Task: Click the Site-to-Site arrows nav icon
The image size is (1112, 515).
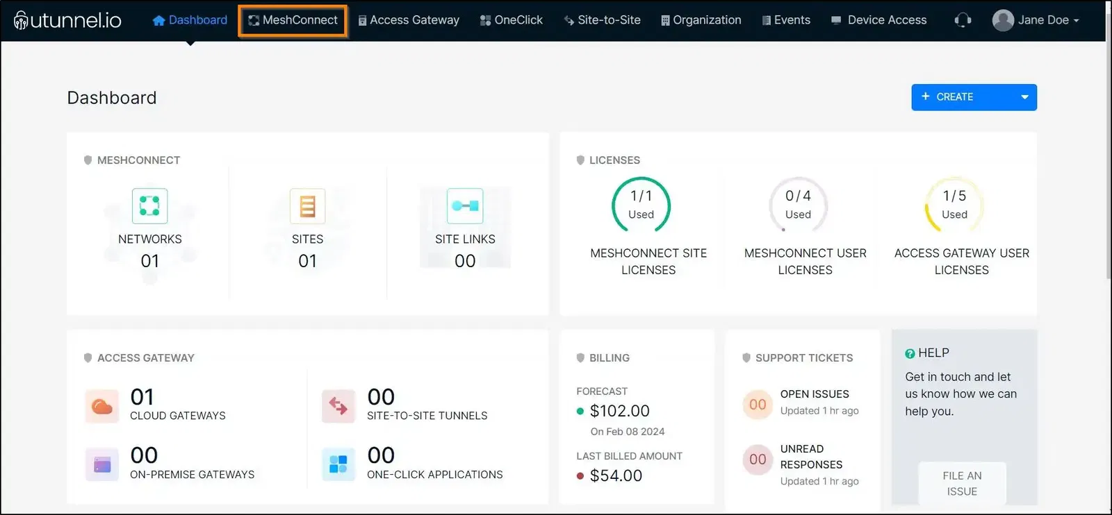Action: coord(569,21)
